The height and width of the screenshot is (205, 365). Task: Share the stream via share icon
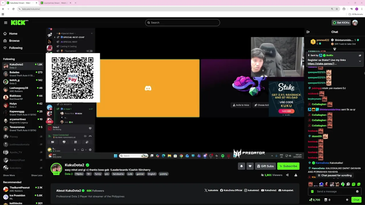click(x=287, y=175)
